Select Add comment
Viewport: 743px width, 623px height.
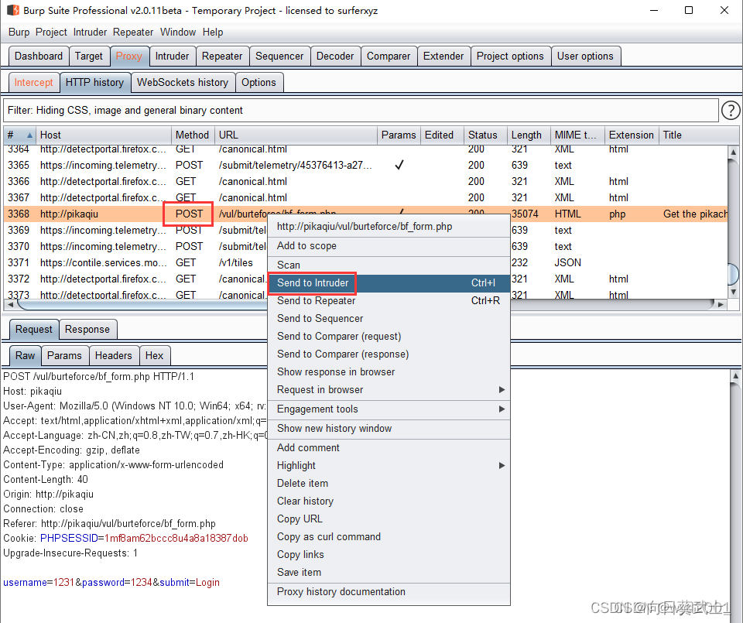389,447
